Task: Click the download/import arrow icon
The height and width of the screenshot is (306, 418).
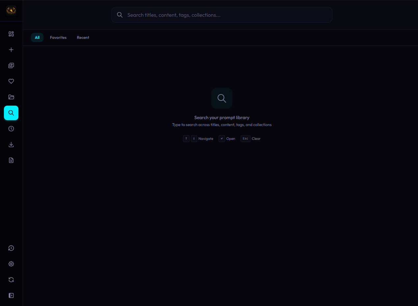Action: pyautogui.click(x=11, y=144)
